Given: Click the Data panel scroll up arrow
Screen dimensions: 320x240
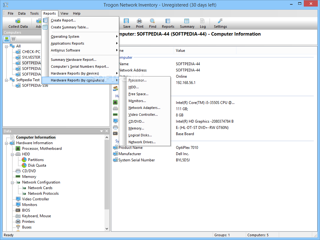Looking at the screenshot, I should click(x=107, y=137).
